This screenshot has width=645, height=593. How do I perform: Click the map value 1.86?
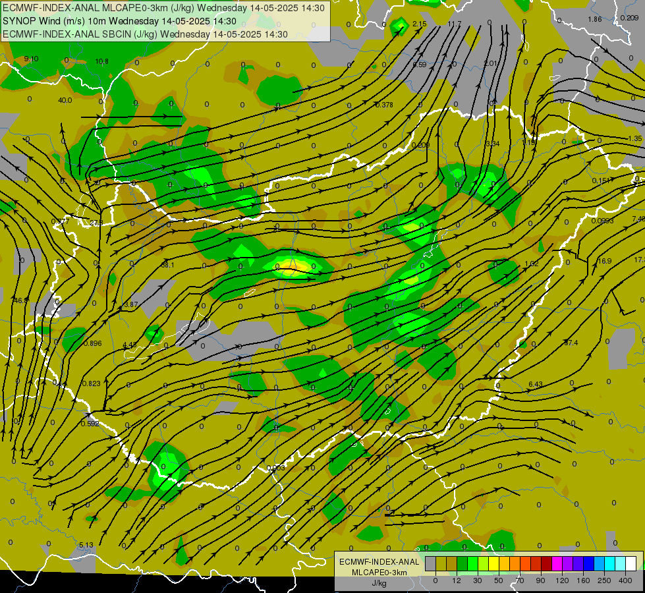pyautogui.click(x=595, y=19)
